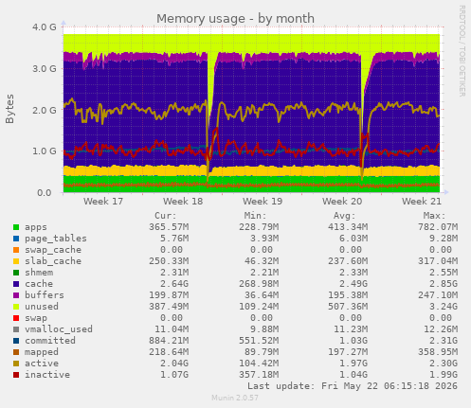Click the Week 17 axis label
This screenshot has height=408, width=471.
(103, 202)
